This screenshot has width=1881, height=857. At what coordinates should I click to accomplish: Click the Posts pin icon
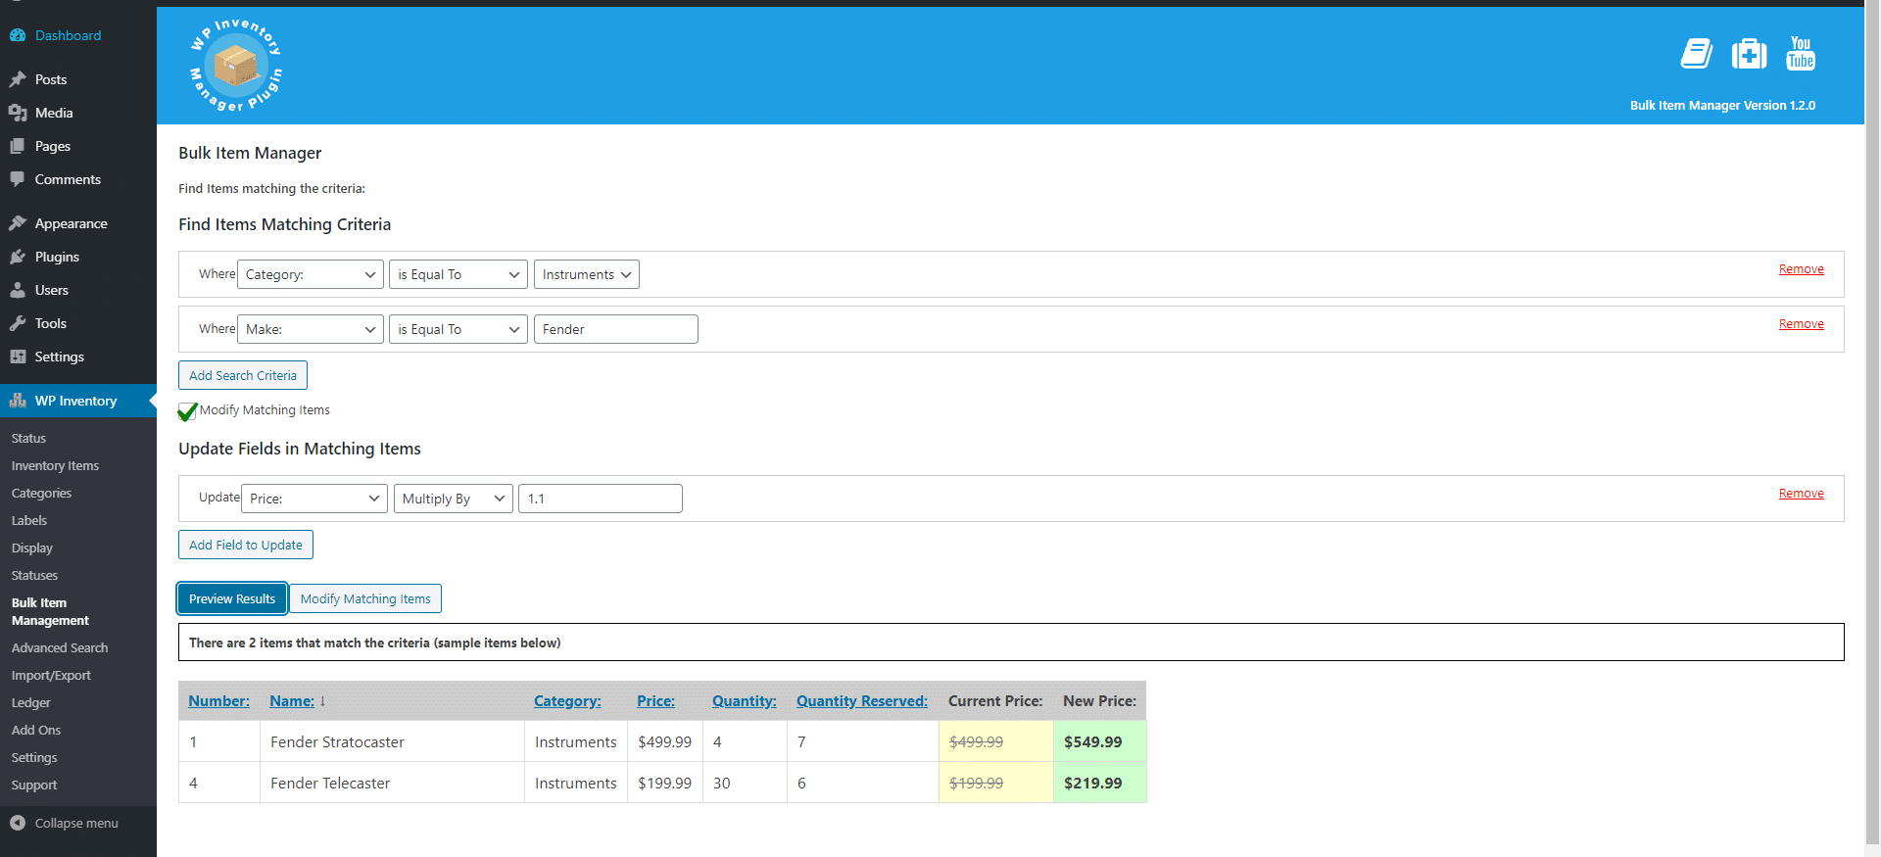point(18,79)
